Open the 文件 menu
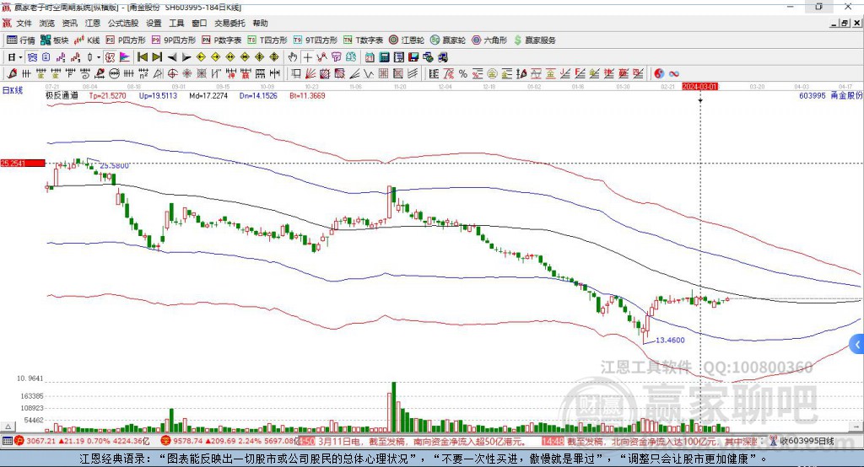864x467 pixels. point(24,23)
